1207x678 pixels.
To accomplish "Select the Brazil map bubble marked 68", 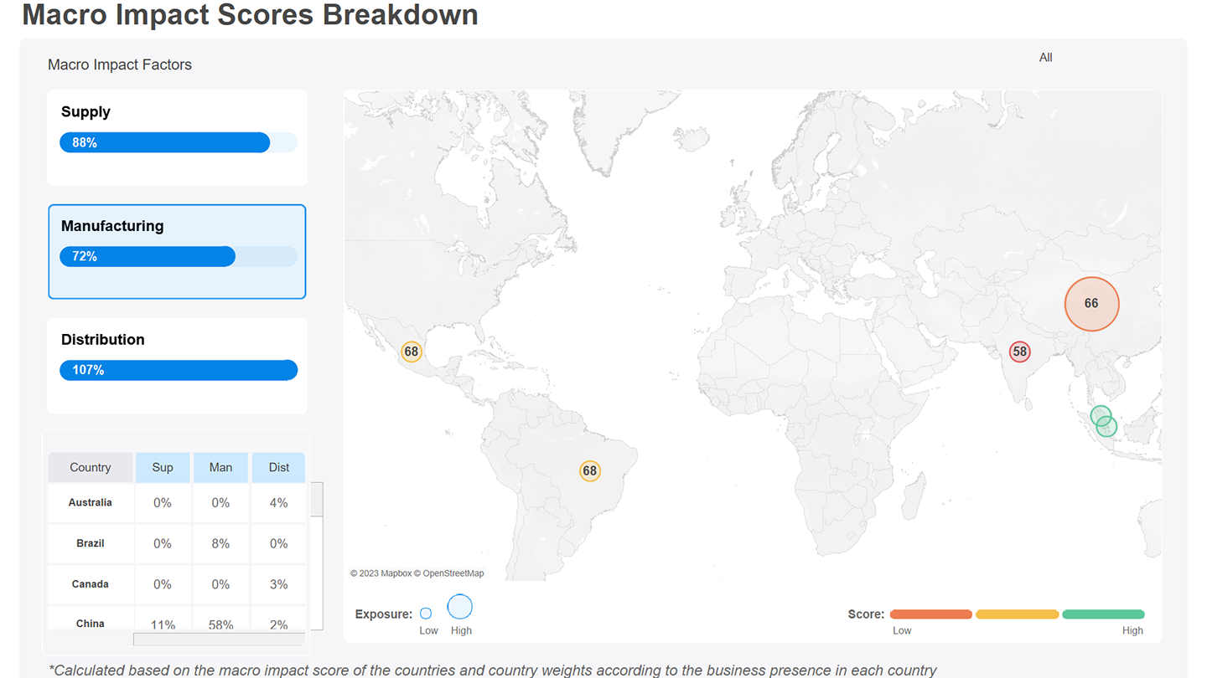I will (x=590, y=470).
